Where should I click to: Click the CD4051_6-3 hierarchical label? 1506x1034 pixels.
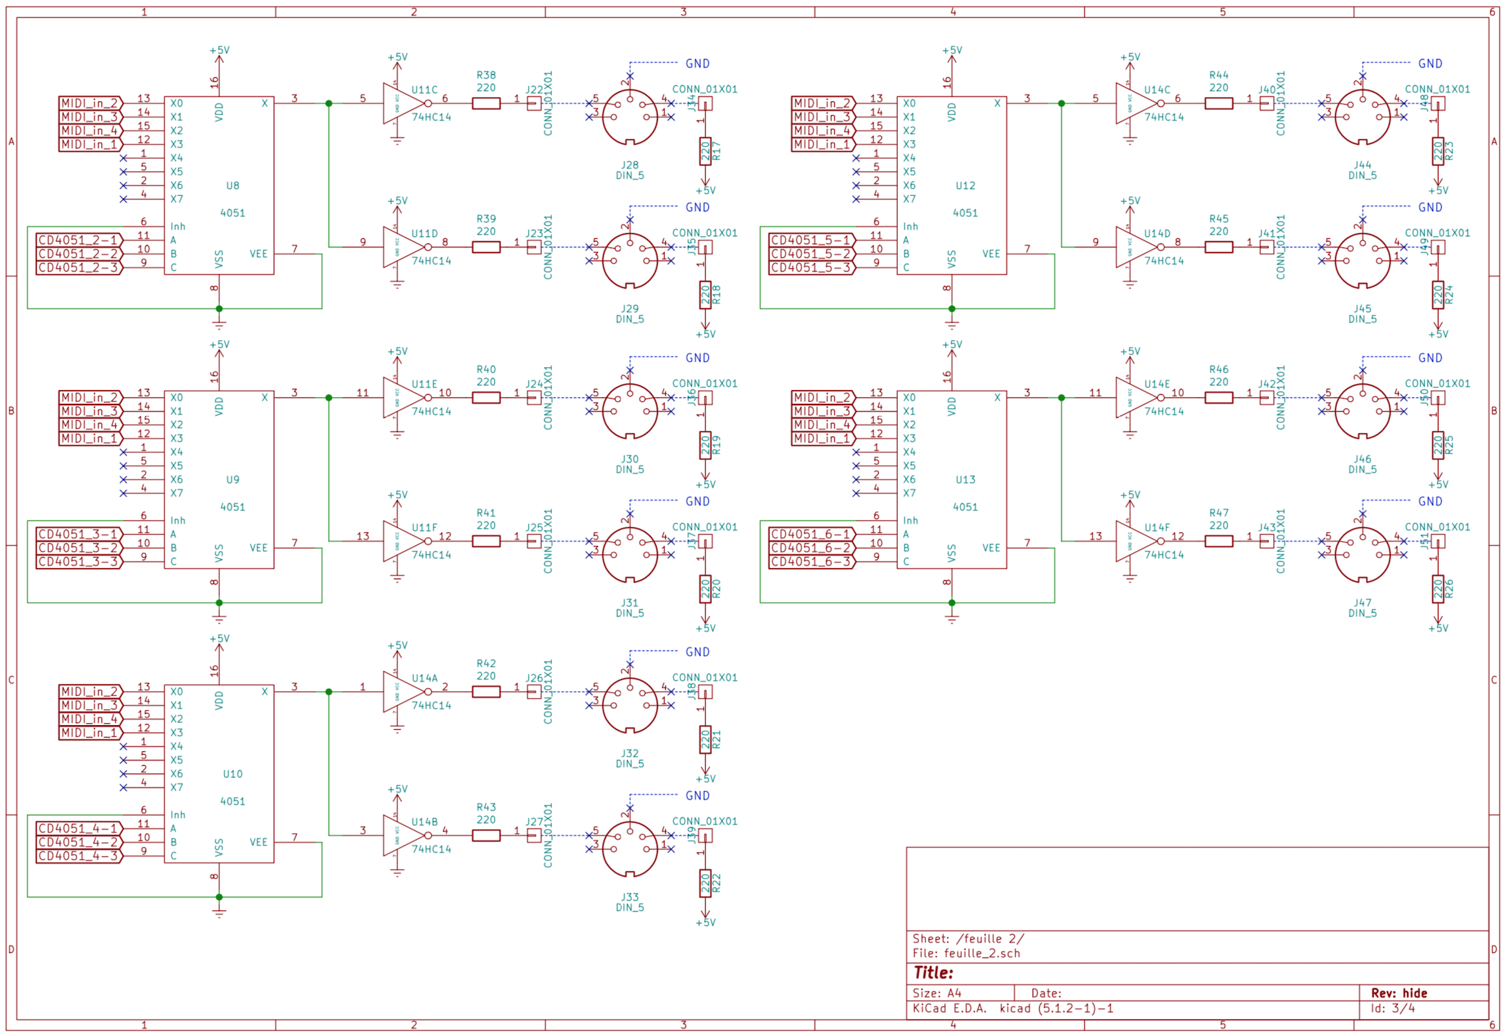[x=811, y=562]
